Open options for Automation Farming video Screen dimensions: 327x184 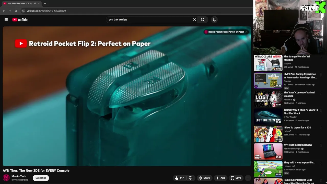tap(321, 75)
